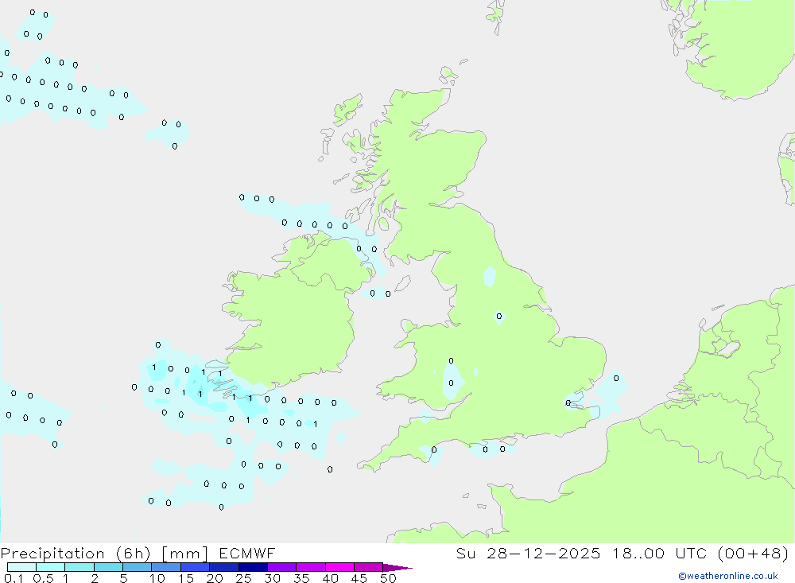The height and width of the screenshot is (583, 795).
Task: Click the '(00+48)' forecast offset text
Action: pos(754,554)
